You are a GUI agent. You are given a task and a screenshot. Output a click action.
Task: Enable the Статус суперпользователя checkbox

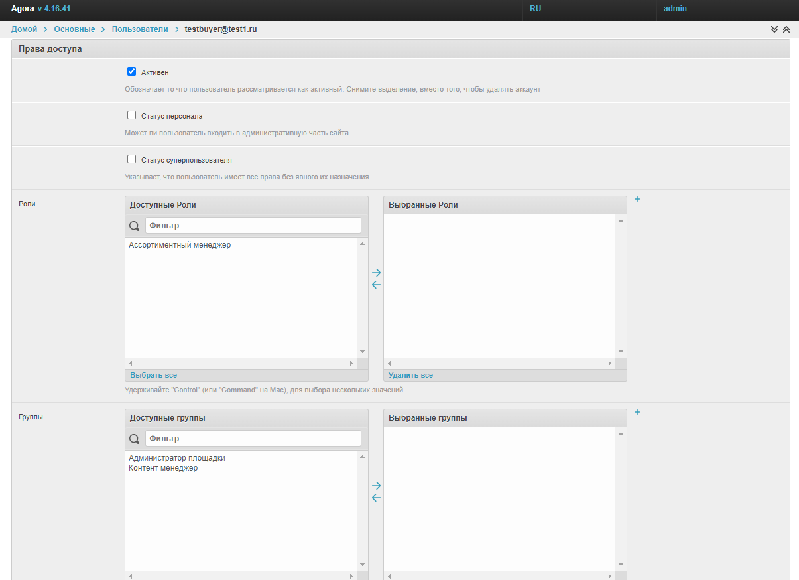(131, 159)
